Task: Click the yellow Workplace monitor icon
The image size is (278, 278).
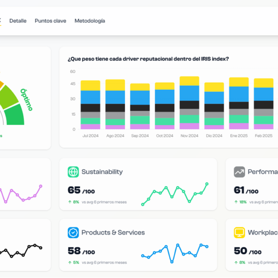Action: pos(239,233)
